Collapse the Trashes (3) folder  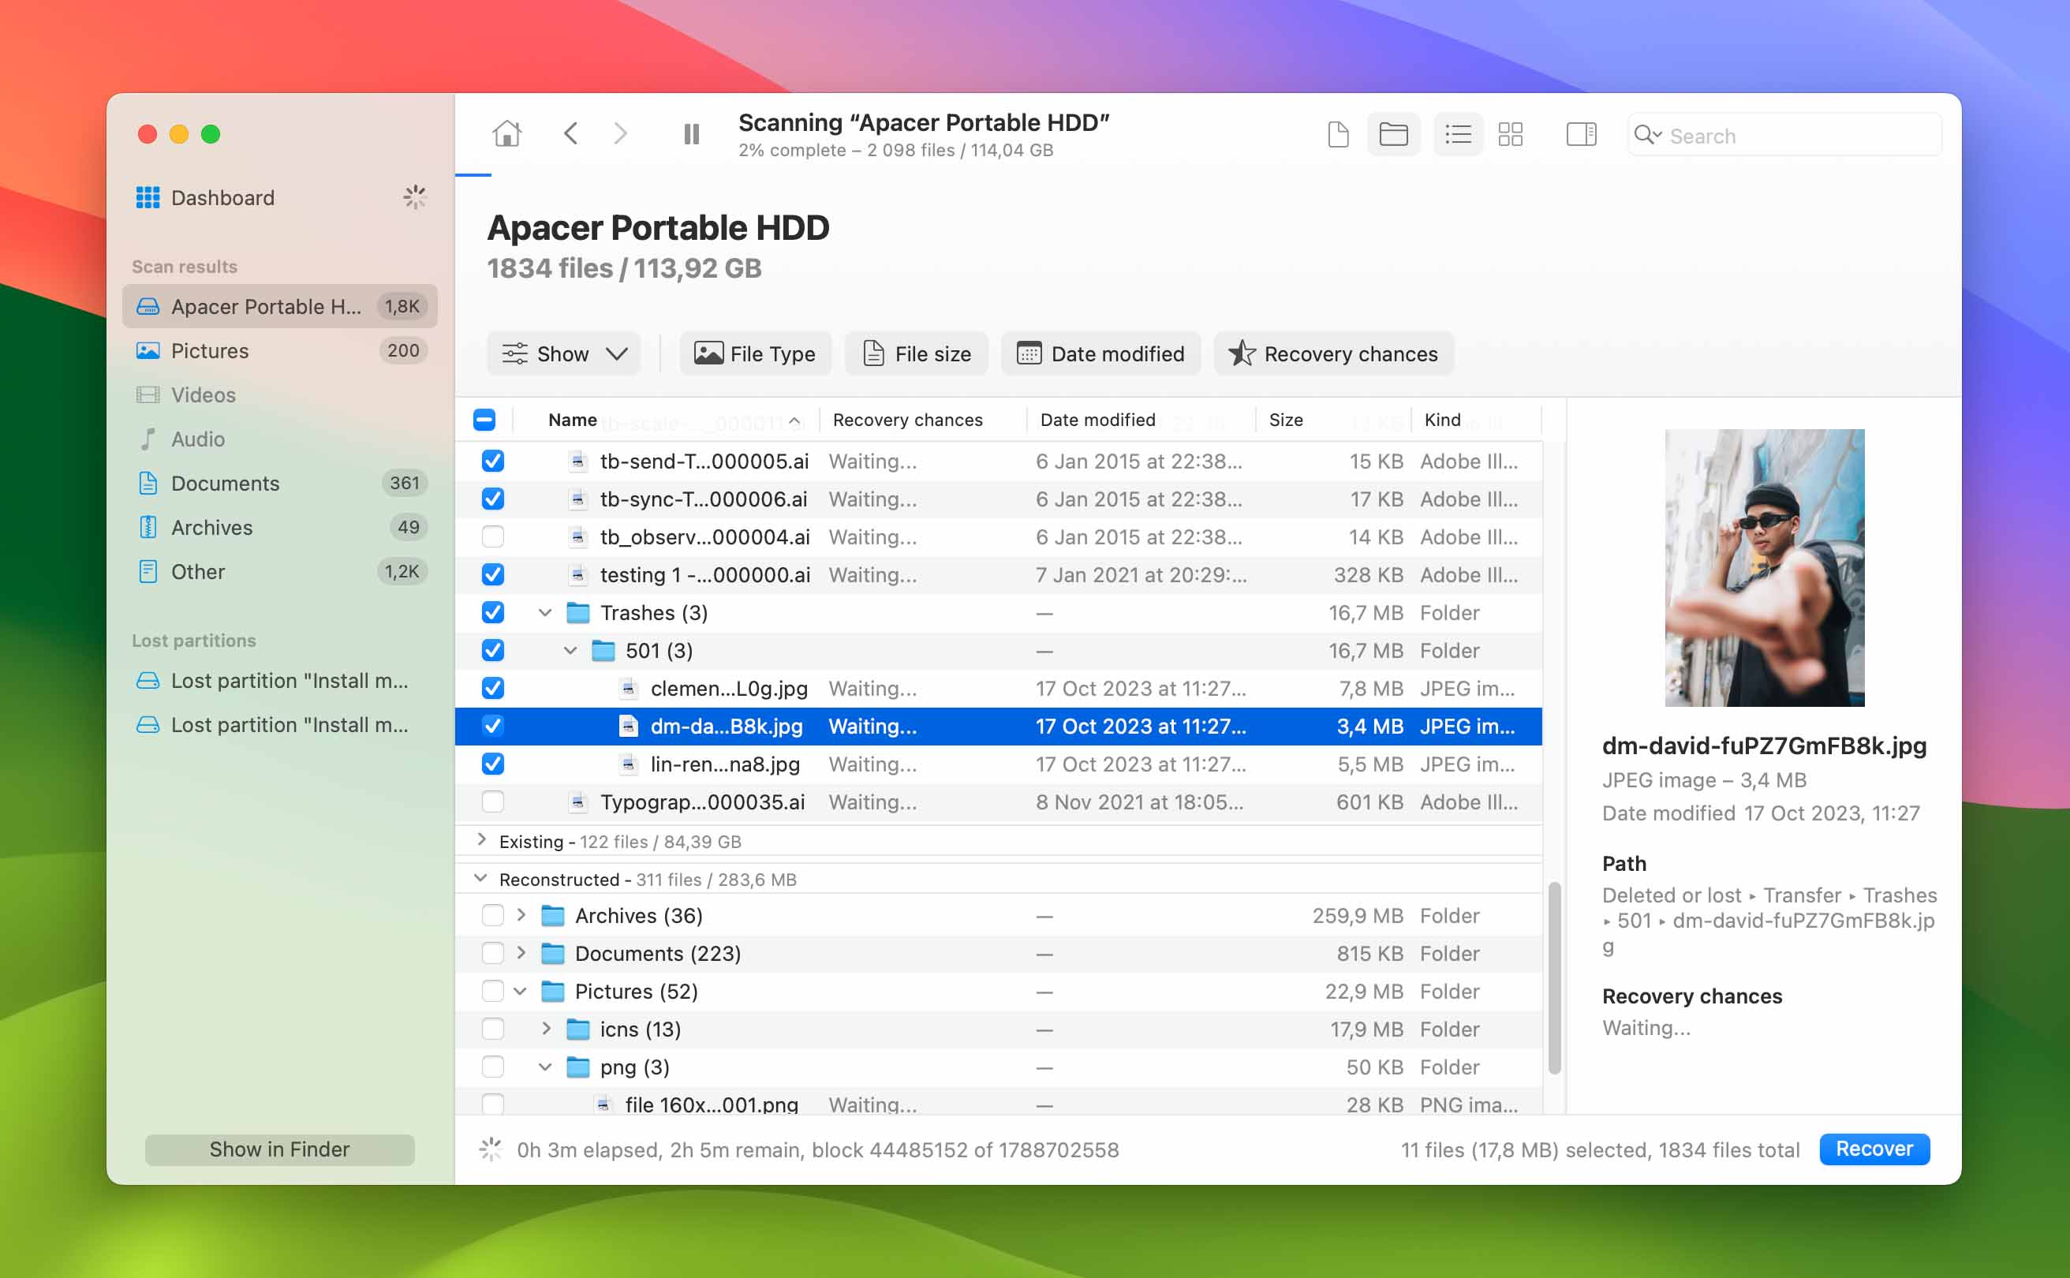[545, 612]
